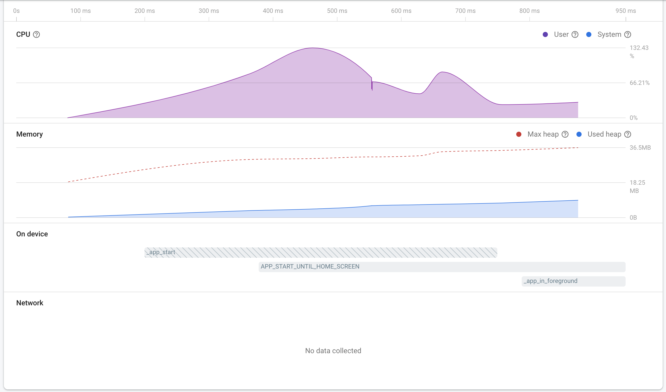Click the 800 ms timeline marker
This screenshot has width=666, height=392.
(529, 11)
